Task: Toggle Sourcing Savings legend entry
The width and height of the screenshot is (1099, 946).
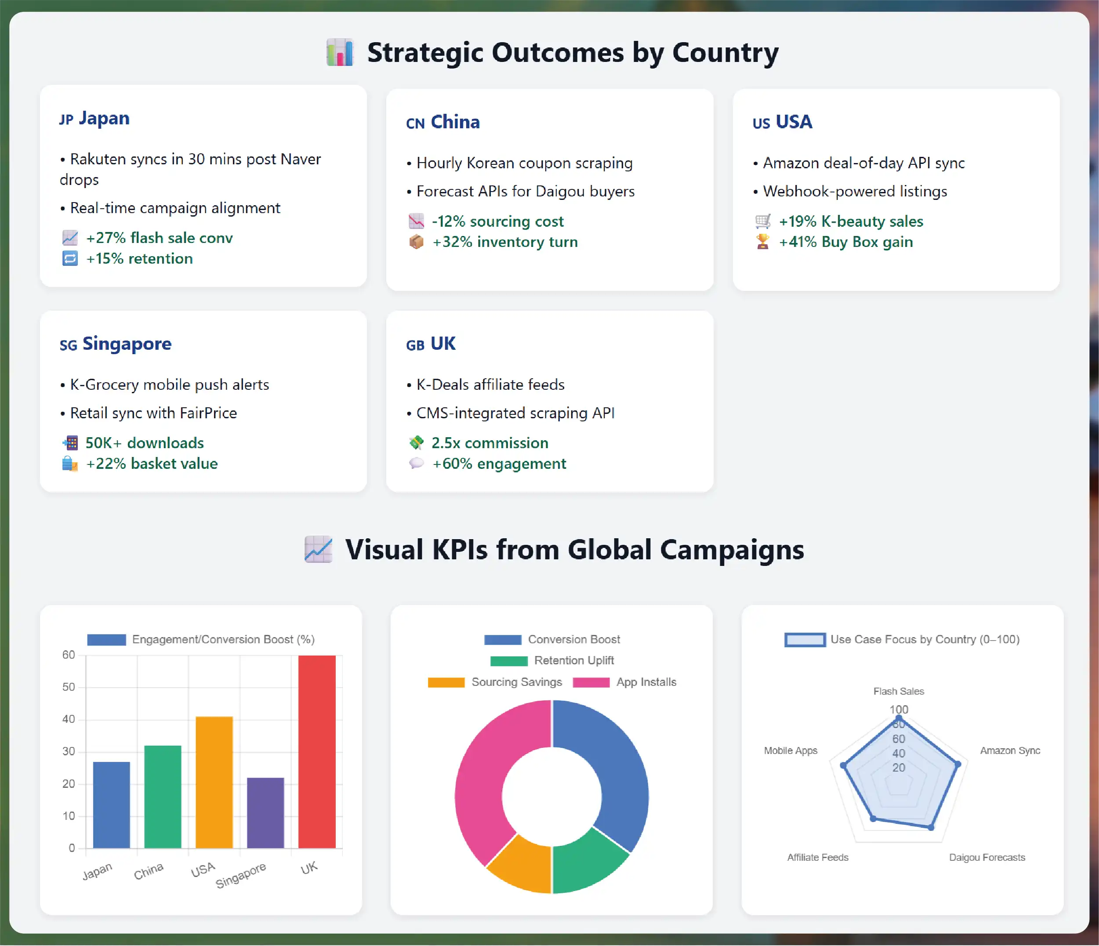Action: coord(495,682)
